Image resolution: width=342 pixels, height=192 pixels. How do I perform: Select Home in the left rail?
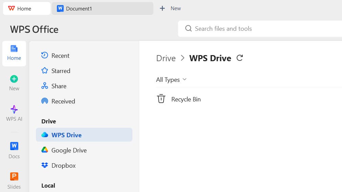tap(14, 53)
